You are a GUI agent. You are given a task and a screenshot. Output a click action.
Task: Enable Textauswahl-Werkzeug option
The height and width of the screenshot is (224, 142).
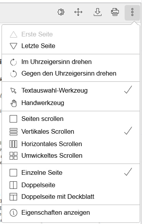pyautogui.click(x=71, y=90)
